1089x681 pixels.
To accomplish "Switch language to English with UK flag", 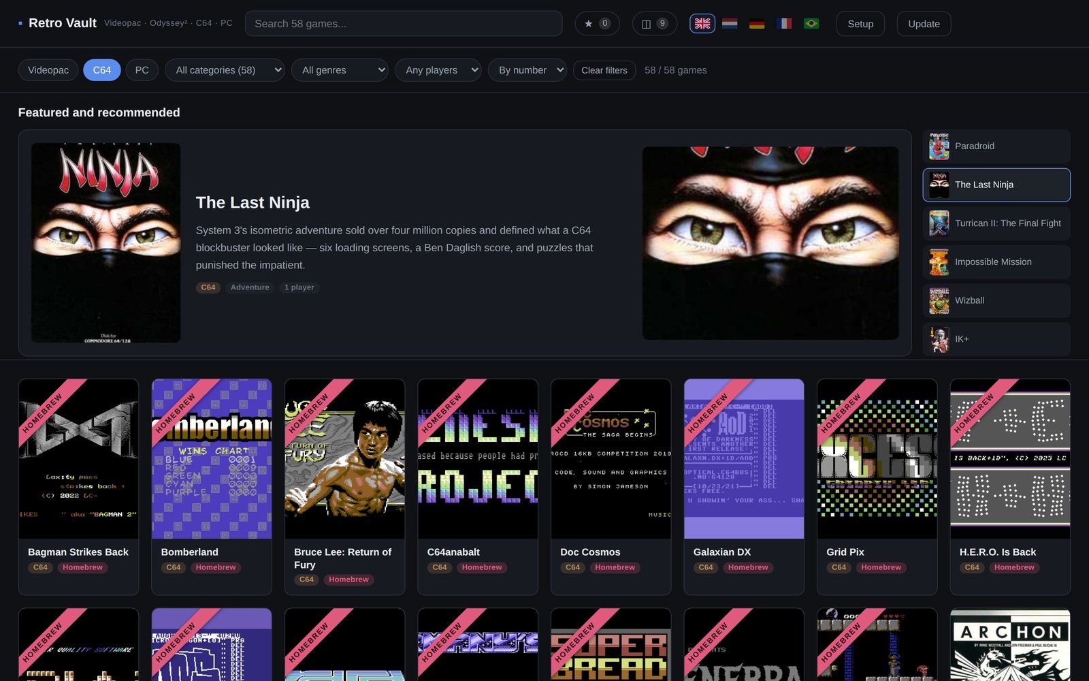I will [x=702, y=24].
